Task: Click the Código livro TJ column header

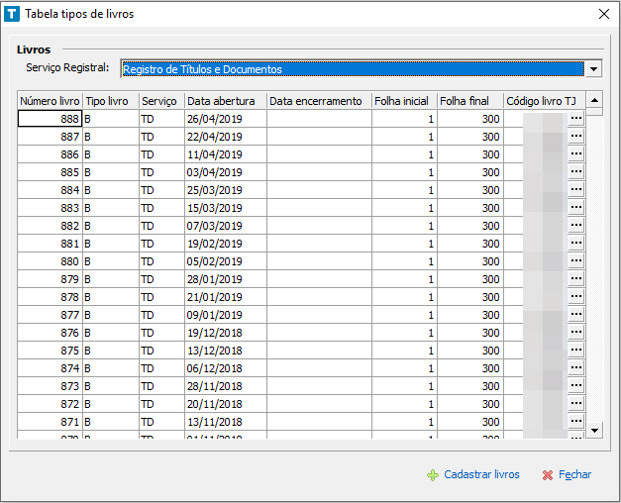Action: click(x=541, y=101)
